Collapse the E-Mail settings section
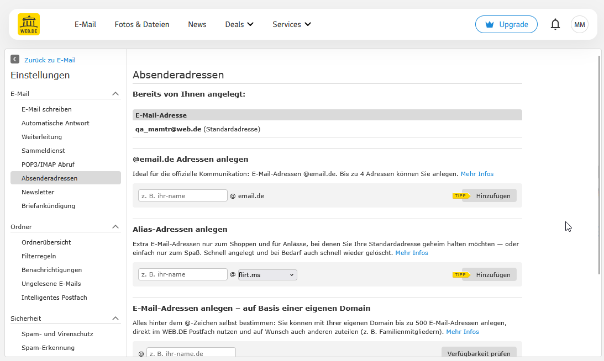Screen dimensions: 604x361 (x=115, y=93)
